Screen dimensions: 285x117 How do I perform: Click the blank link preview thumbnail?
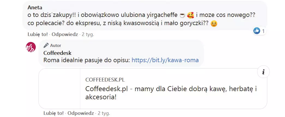59,89
